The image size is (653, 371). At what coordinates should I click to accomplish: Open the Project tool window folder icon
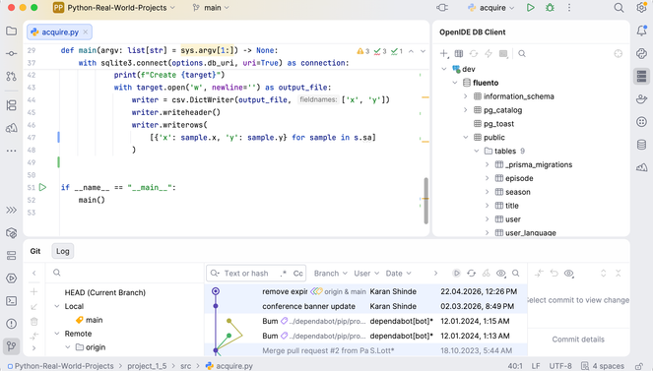11,31
